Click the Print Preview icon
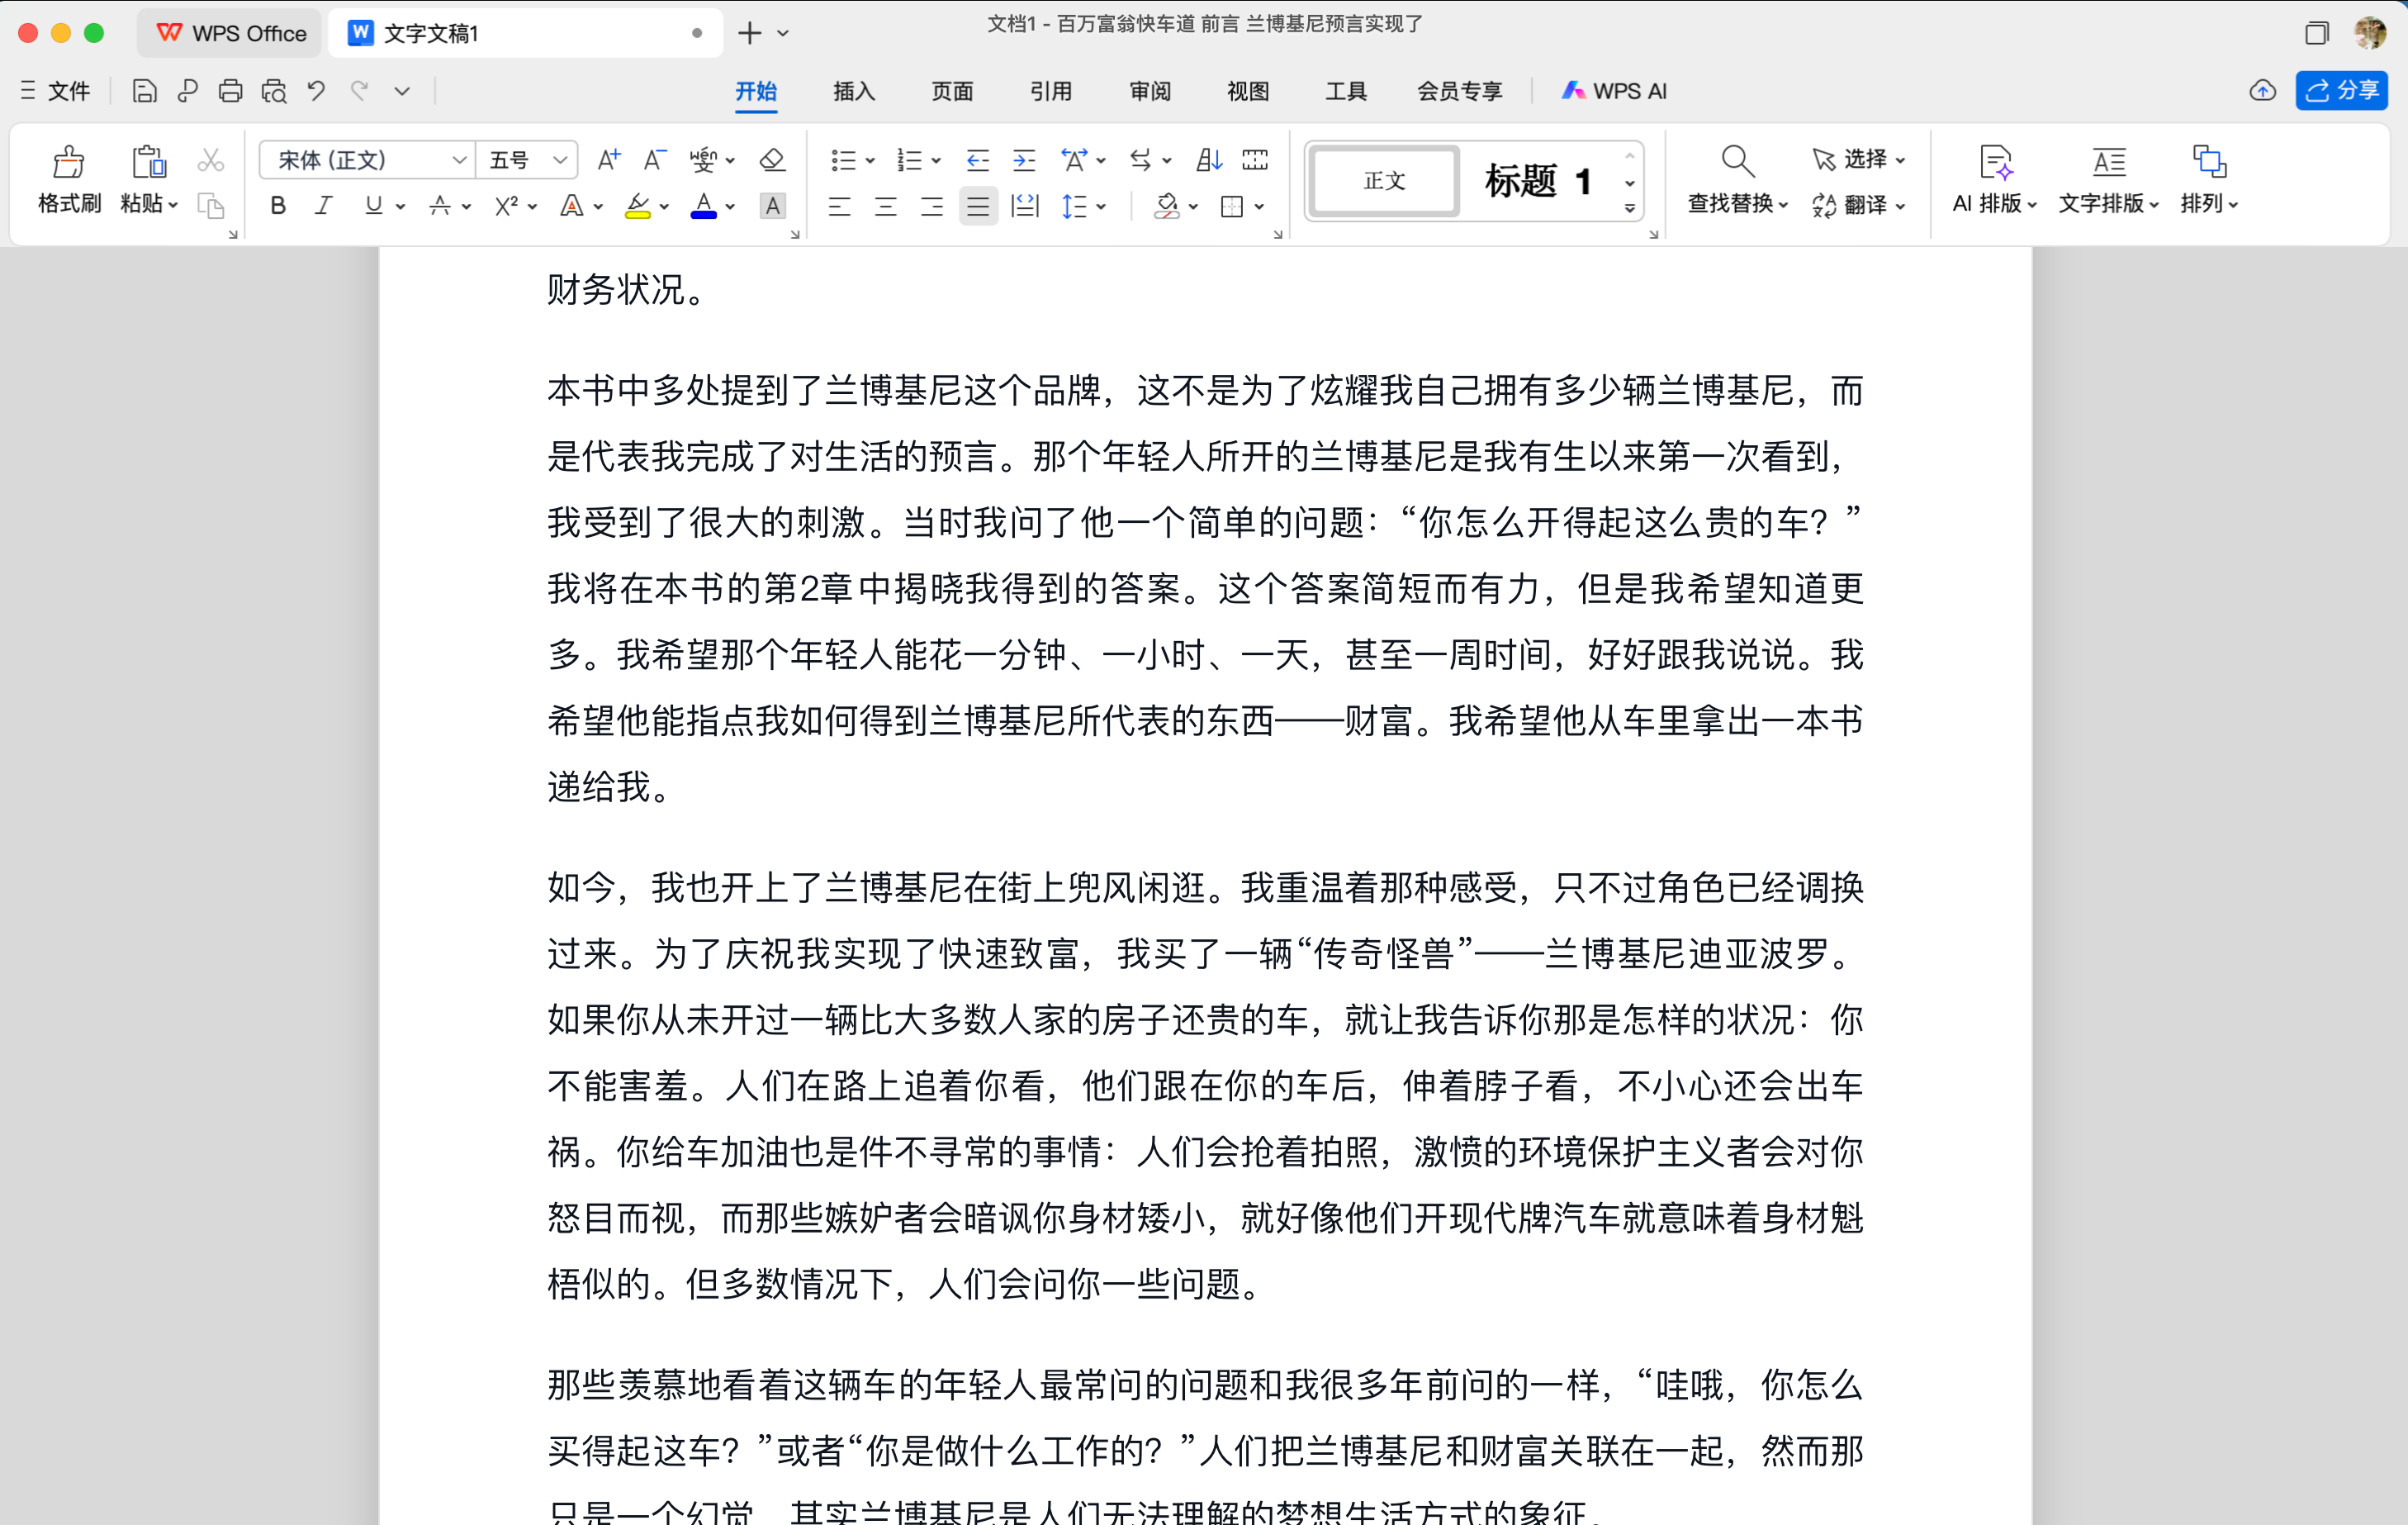 click(273, 91)
